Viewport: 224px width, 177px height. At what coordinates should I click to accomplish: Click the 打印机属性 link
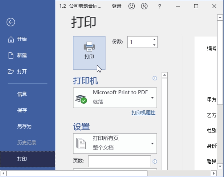(144, 113)
